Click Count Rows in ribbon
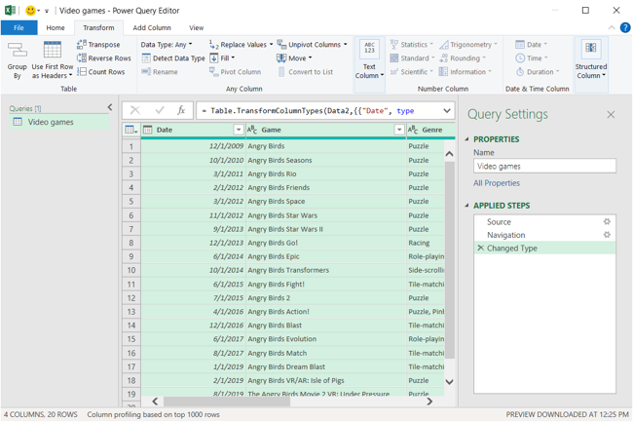The image size is (633, 422). pos(101,72)
